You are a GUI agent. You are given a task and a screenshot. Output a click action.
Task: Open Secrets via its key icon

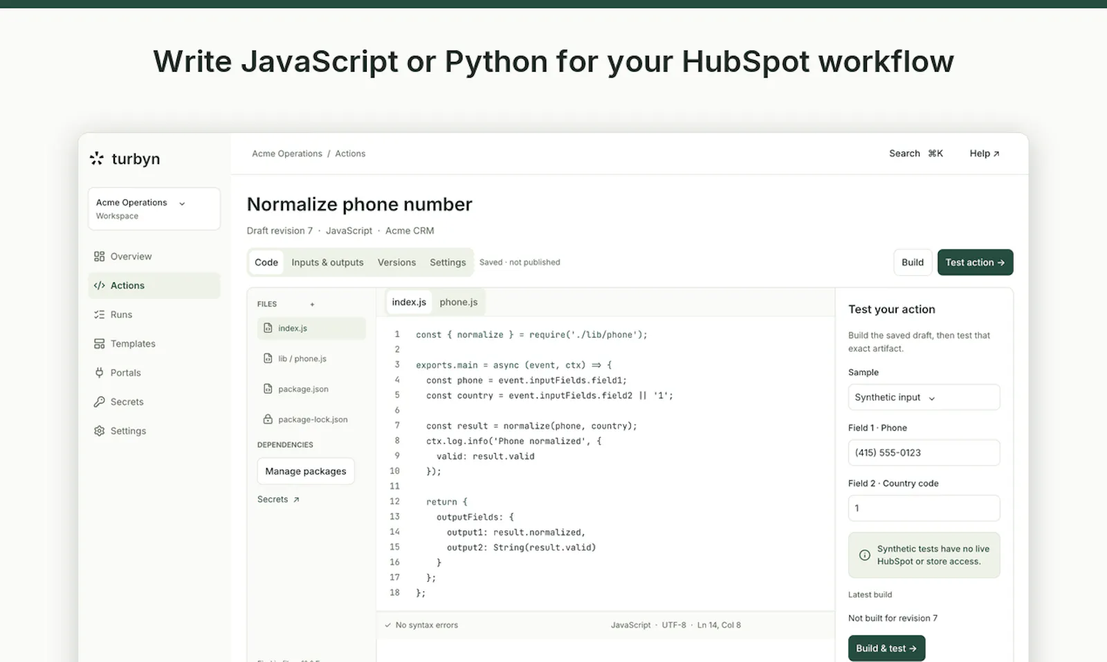pyautogui.click(x=99, y=402)
